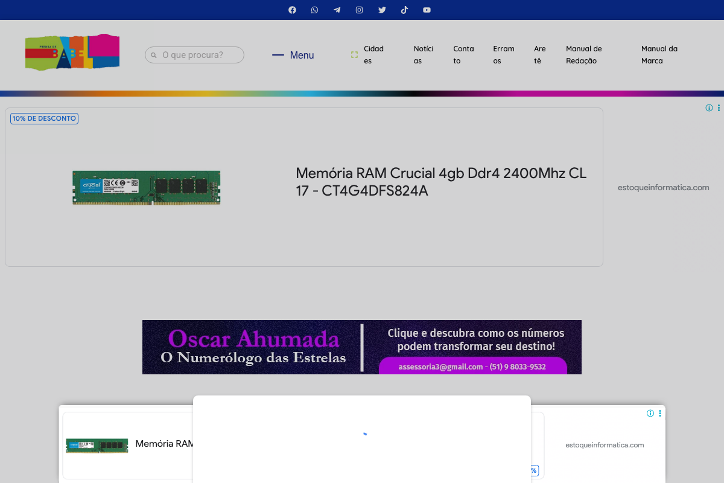
Task: Expand the hamburger Menu
Action: tap(293, 55)
